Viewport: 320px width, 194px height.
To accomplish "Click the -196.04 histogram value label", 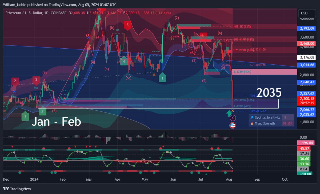I will click(306, 143).
